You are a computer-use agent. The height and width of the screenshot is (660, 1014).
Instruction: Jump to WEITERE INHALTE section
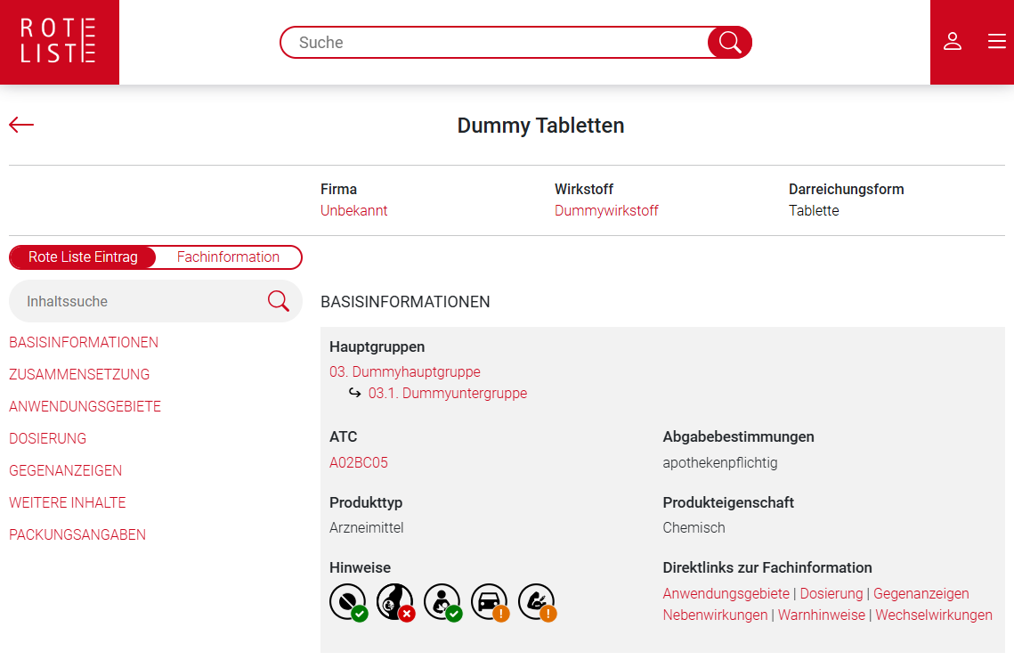pos(68,502)
